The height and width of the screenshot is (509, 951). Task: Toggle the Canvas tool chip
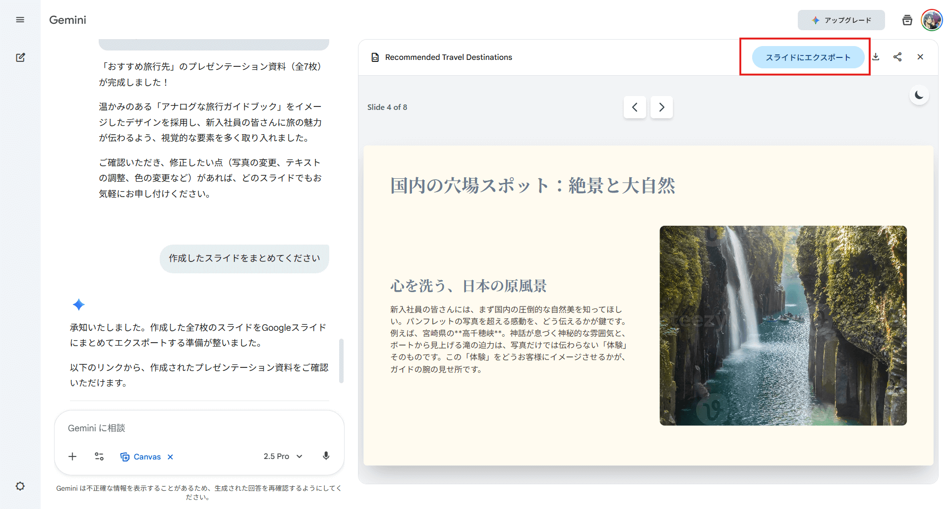click(x=141, y=457)
